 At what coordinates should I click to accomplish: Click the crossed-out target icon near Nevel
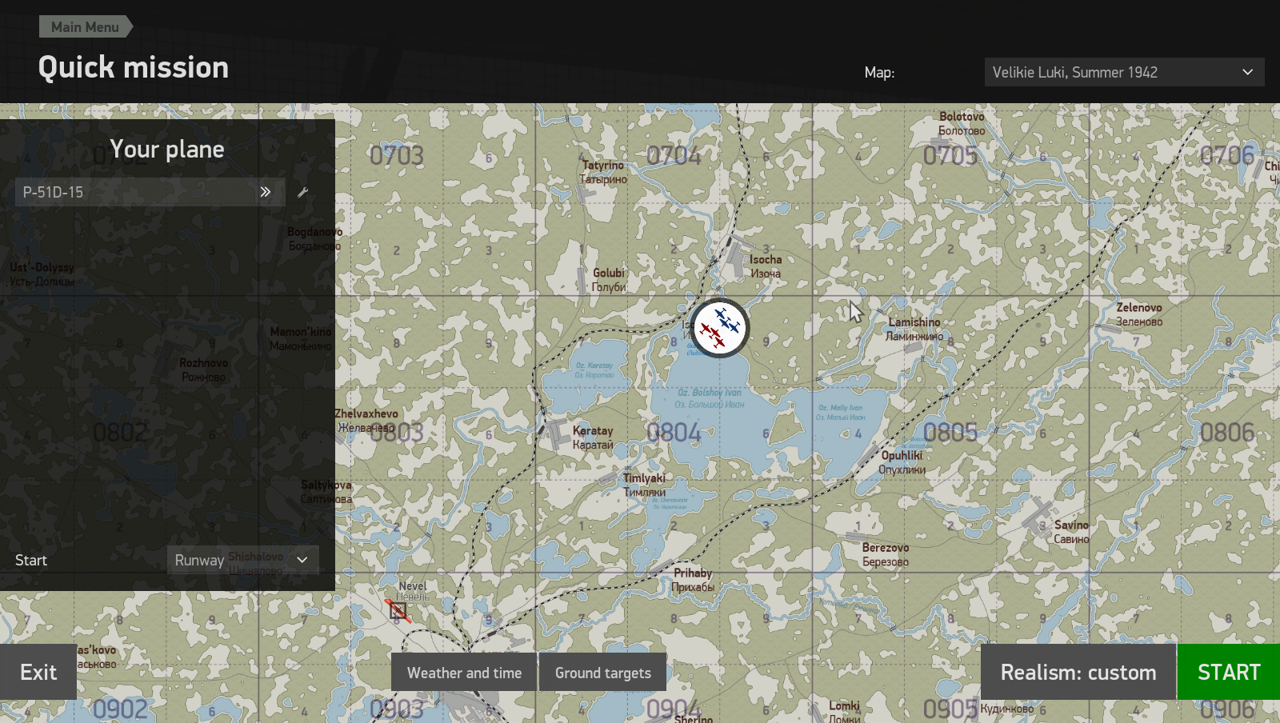pyautogui.click(x=398, y=610)
